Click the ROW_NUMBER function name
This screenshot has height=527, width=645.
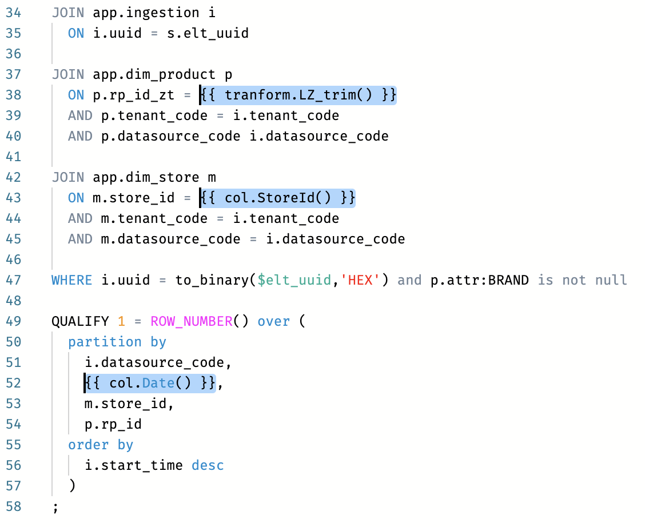point(192,321)
